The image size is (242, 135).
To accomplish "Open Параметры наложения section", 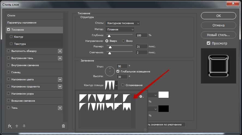I will [34, 23].
